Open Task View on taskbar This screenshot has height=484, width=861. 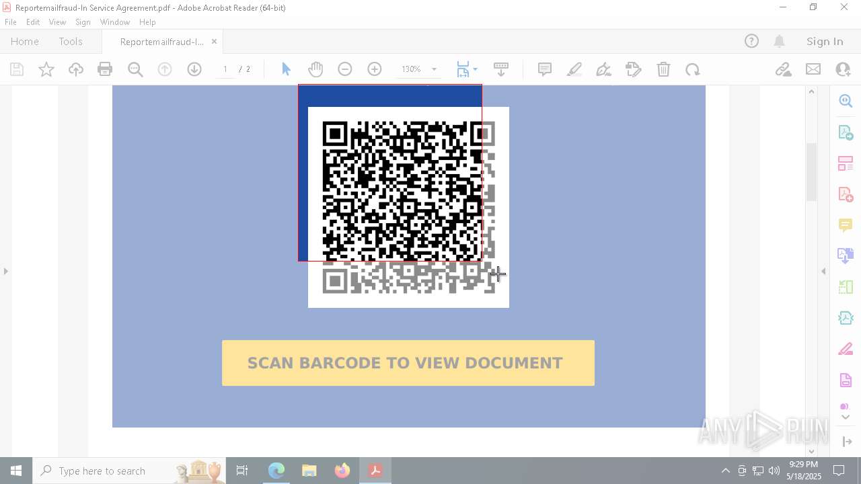(x=242, y=471)
